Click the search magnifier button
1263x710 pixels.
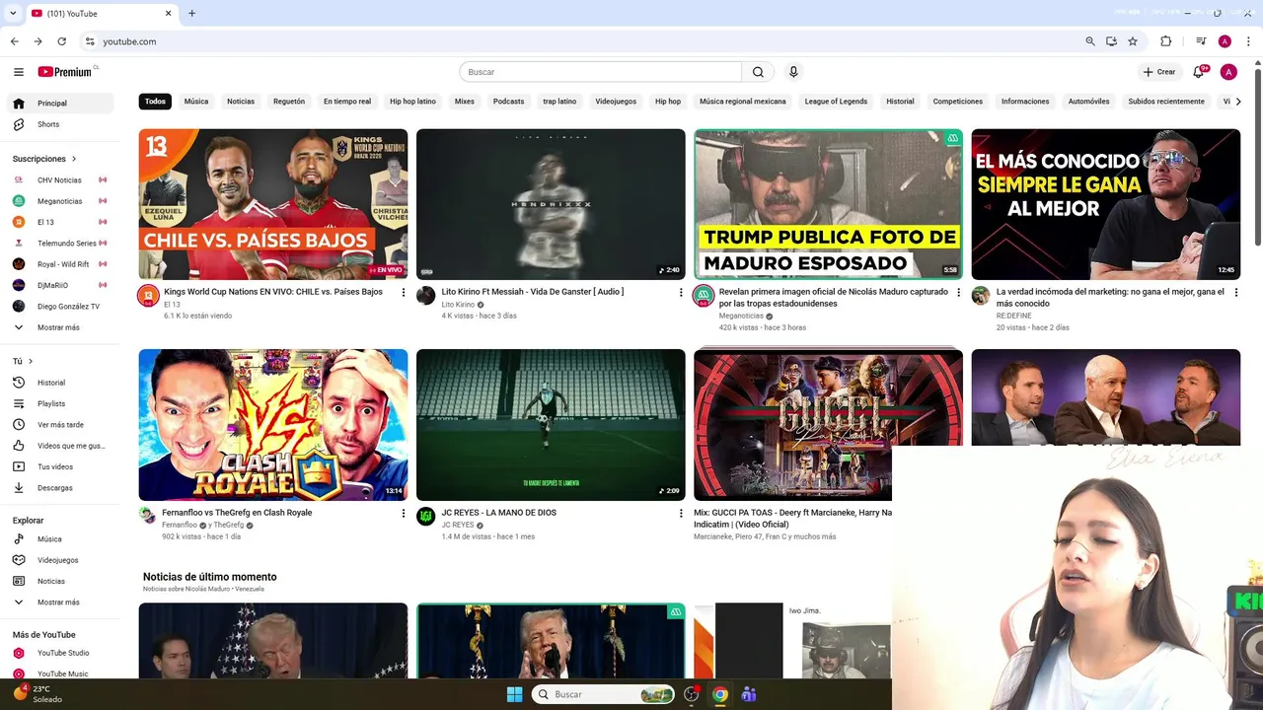tap(758, 72)
